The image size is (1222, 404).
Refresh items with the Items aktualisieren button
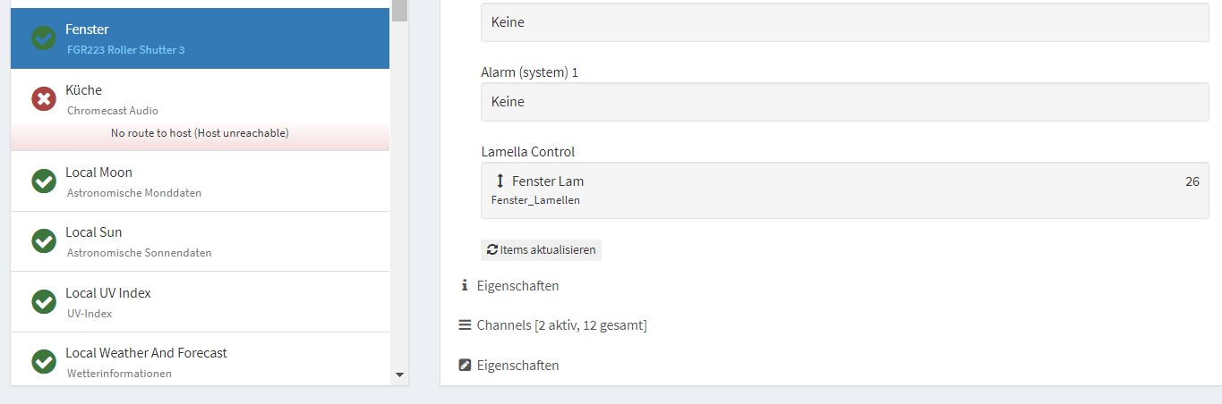541,250
